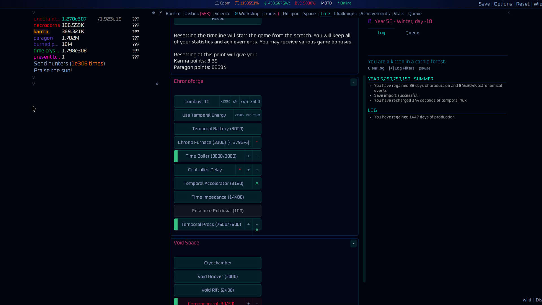Collapse the top resource list chevron

[34, 13]
